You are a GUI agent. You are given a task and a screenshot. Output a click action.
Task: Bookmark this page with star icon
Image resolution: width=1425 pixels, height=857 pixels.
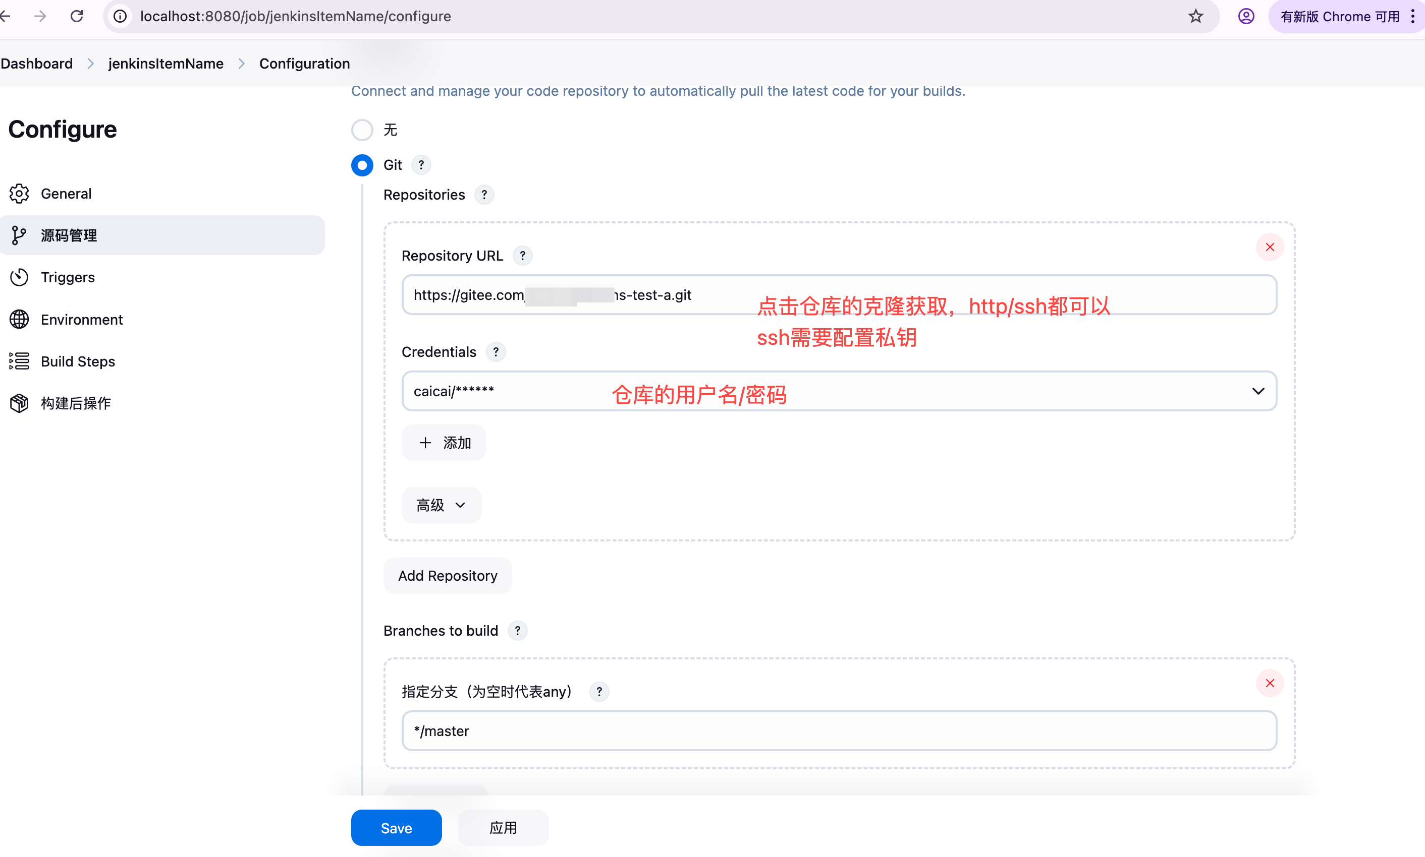1195,16
